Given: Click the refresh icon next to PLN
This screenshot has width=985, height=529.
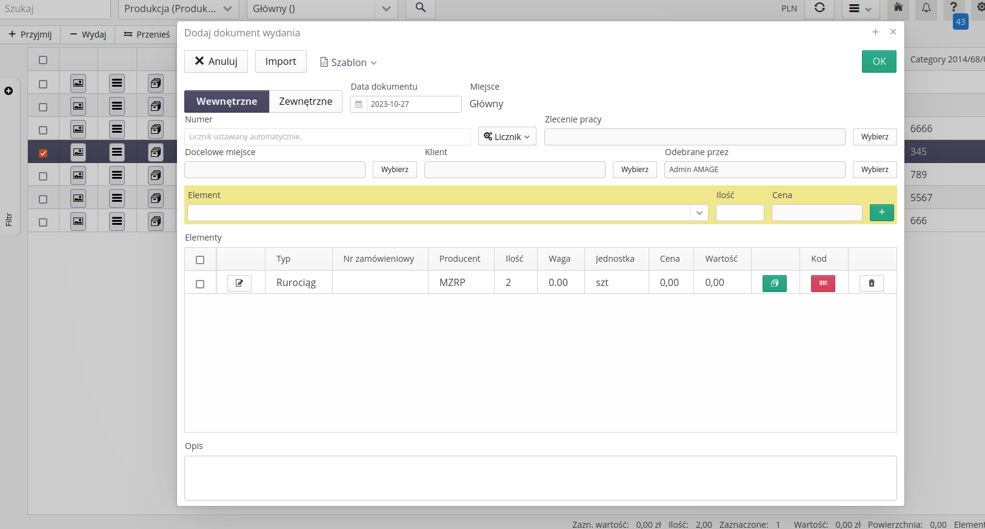Looking at the screenshot, I should click(819, 8).
